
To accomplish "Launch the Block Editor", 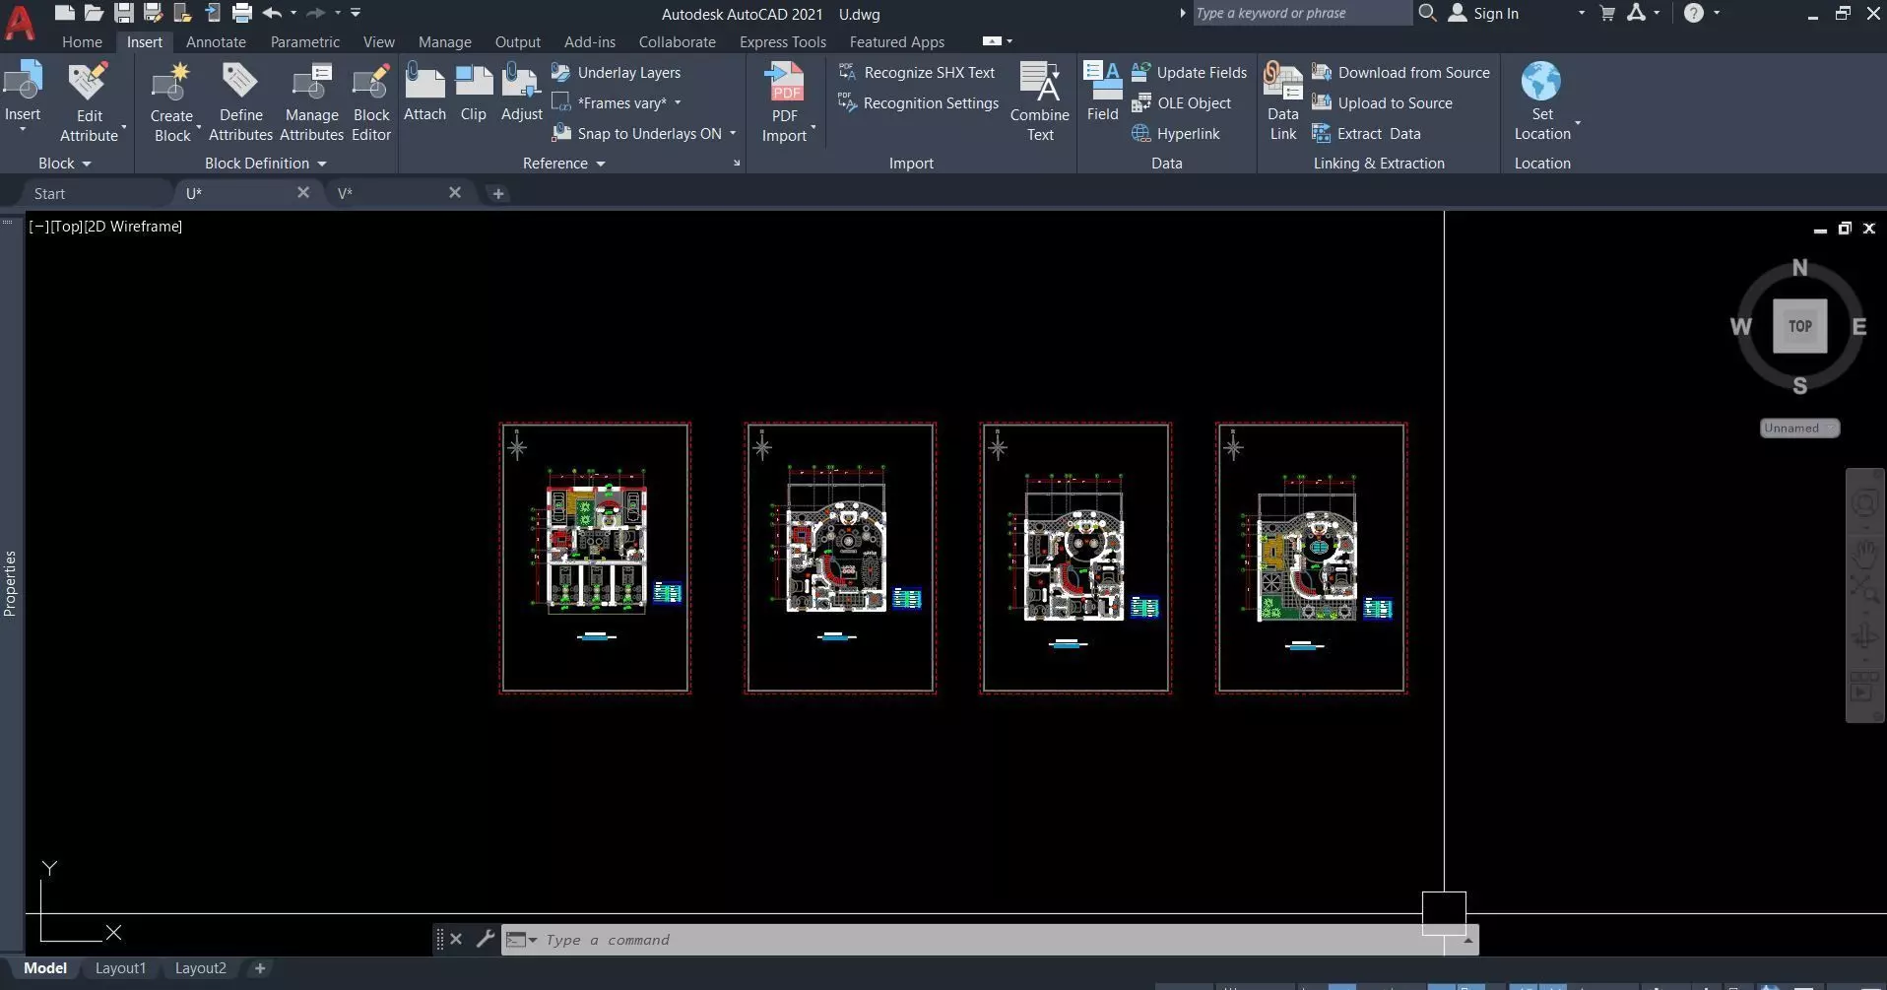I will [x=371, y=102].
